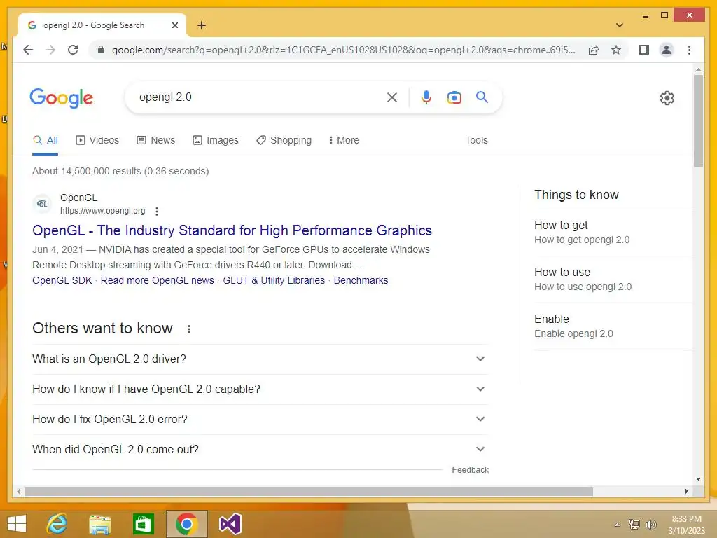Expand How do I know OpenGL capable

coord(260,389)
